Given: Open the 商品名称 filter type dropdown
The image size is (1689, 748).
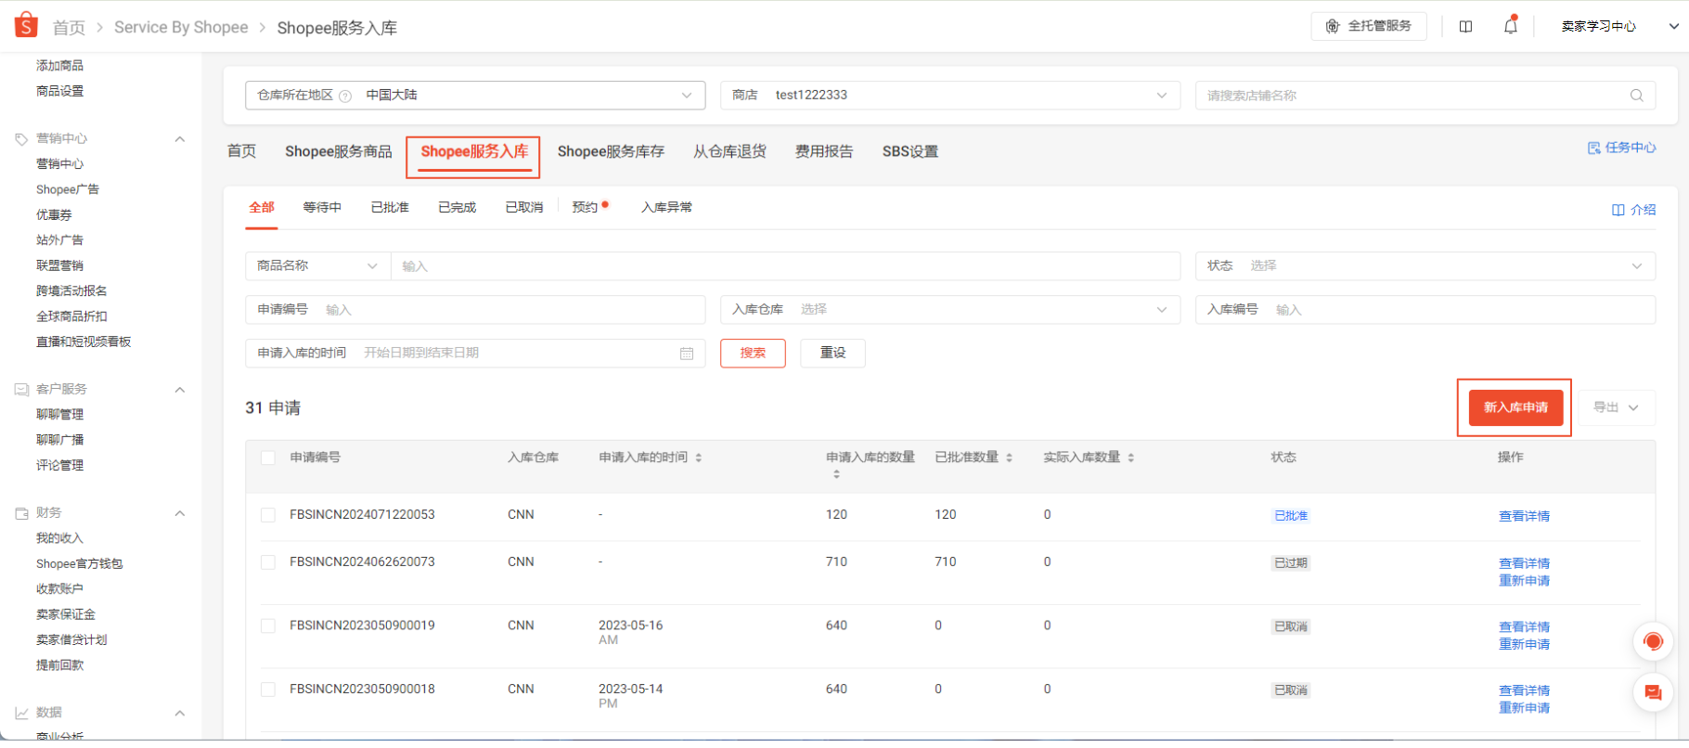Looking at the screenshot, I should click(317, 265).
